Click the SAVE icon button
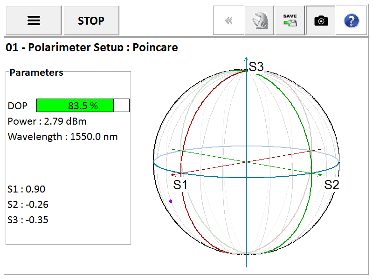373x279 pixels. coord(290,20)
